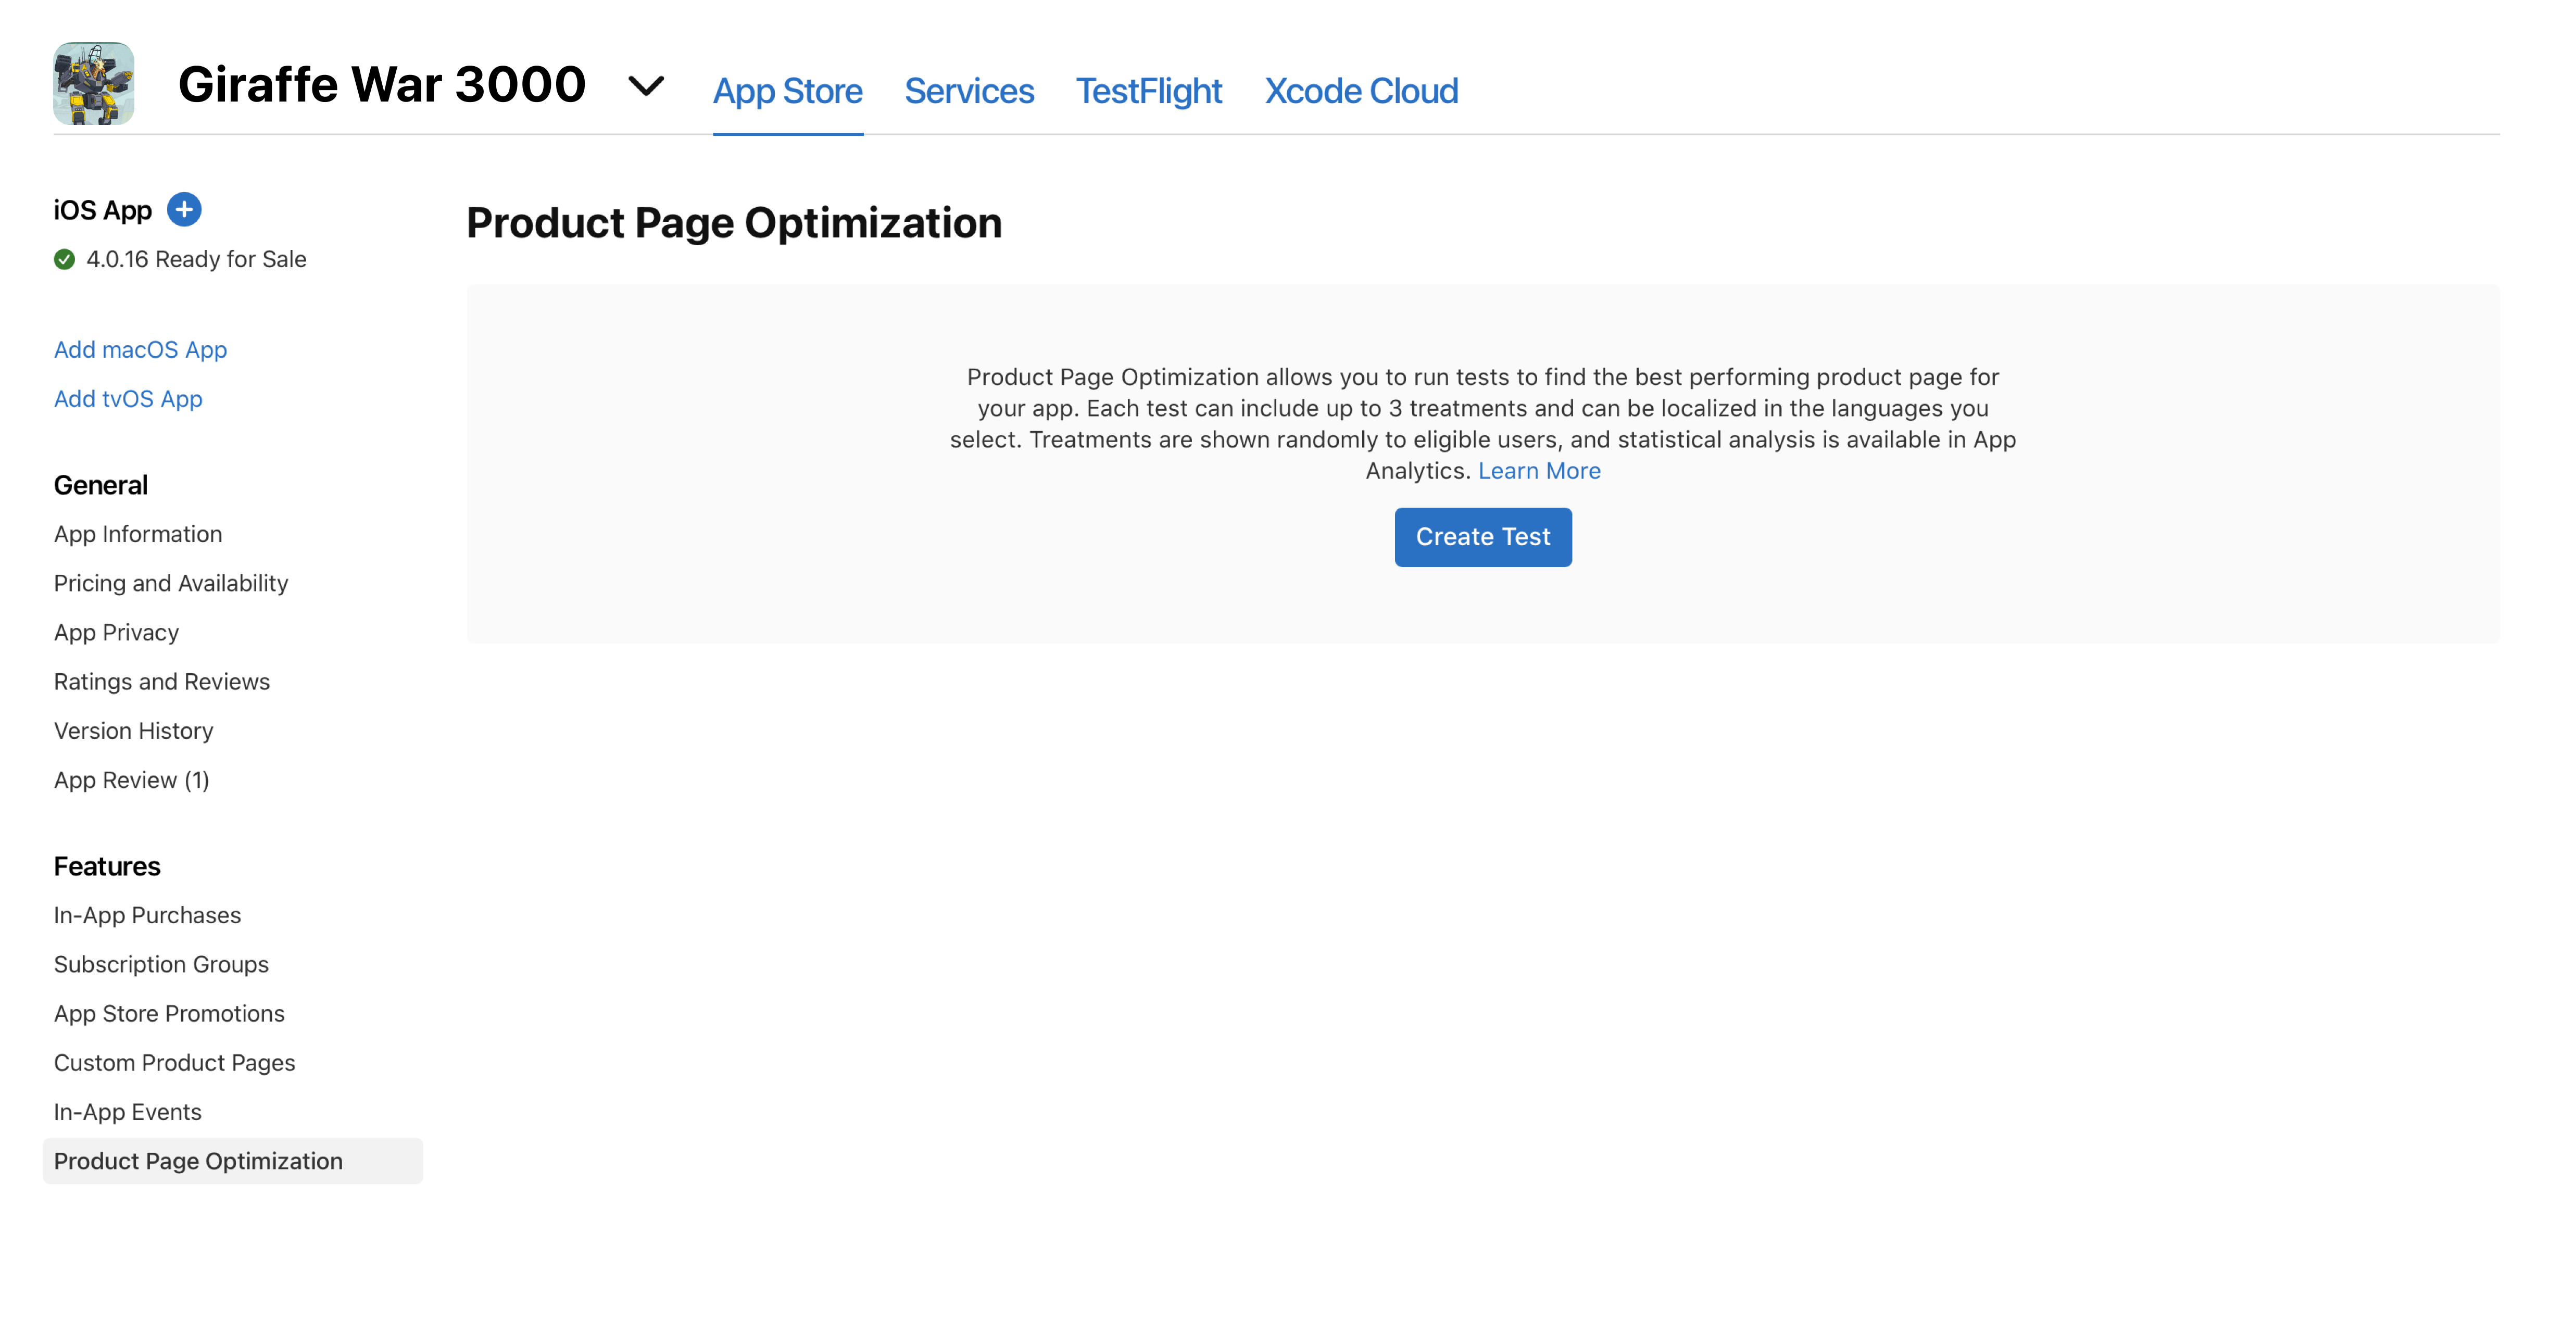2576x1334 pixels.
Task: Open the TestFlight tab
Action: click(x=1149, y=91)
